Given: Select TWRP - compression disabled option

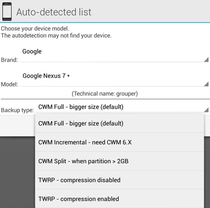Looking at the screenshot, I should pos(119,180).
